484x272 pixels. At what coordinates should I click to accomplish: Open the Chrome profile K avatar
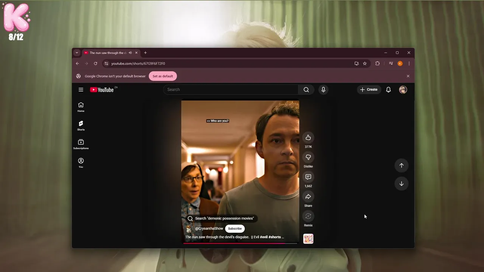coord(400,63)
